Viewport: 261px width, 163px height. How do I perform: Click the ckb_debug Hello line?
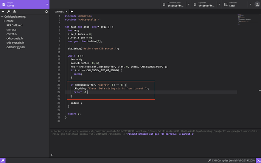pos(93,49)
